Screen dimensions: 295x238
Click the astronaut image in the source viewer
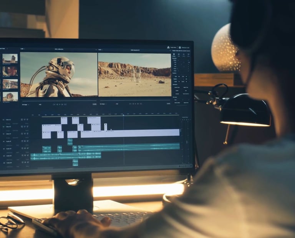(x=59, y=75)
